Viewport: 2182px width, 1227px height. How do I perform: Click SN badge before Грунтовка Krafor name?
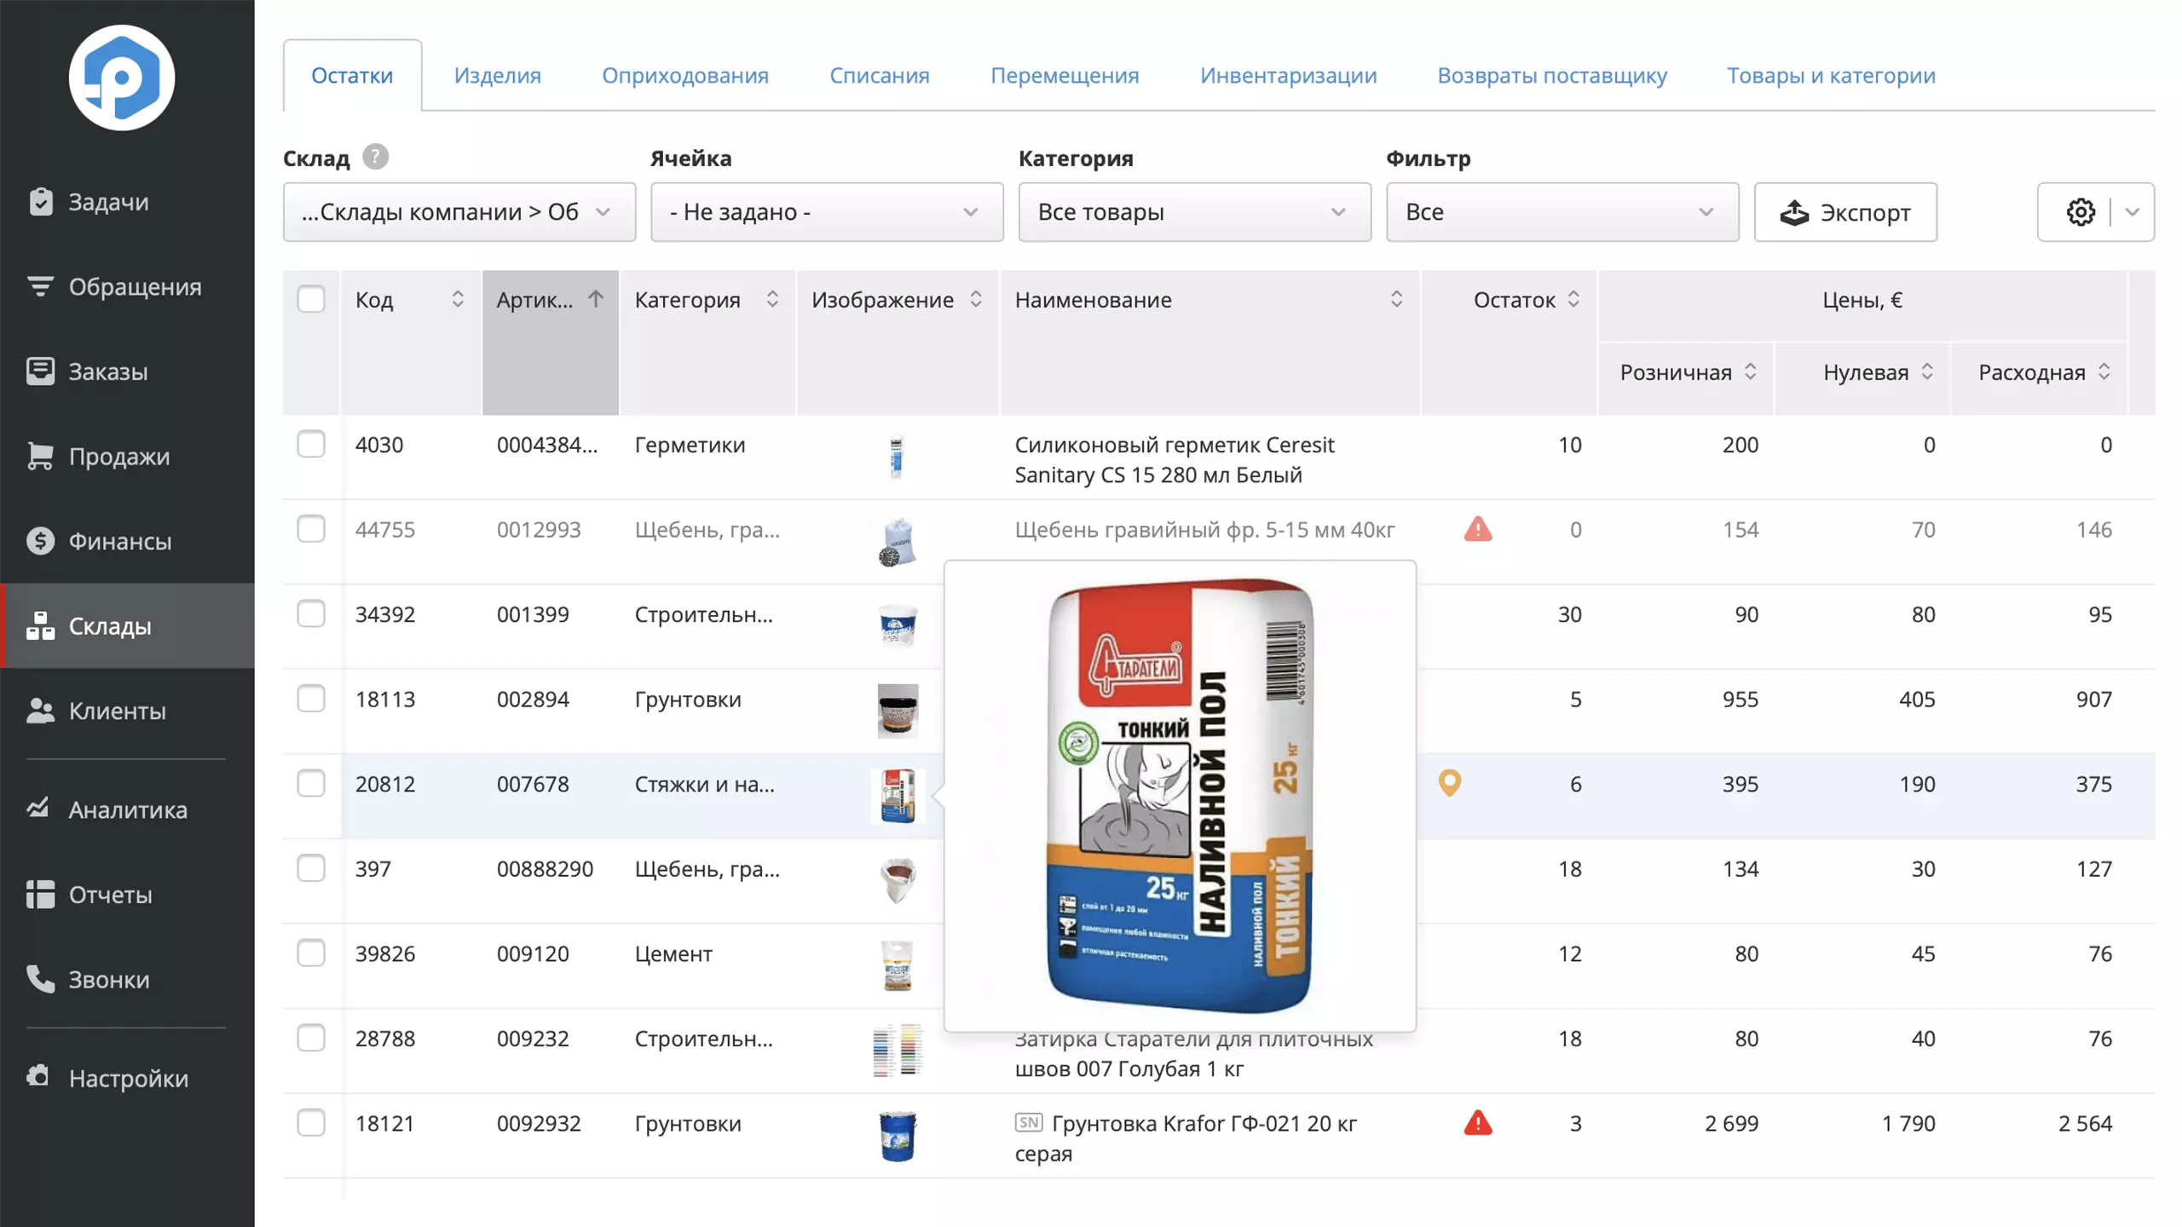point(1029,1122)
